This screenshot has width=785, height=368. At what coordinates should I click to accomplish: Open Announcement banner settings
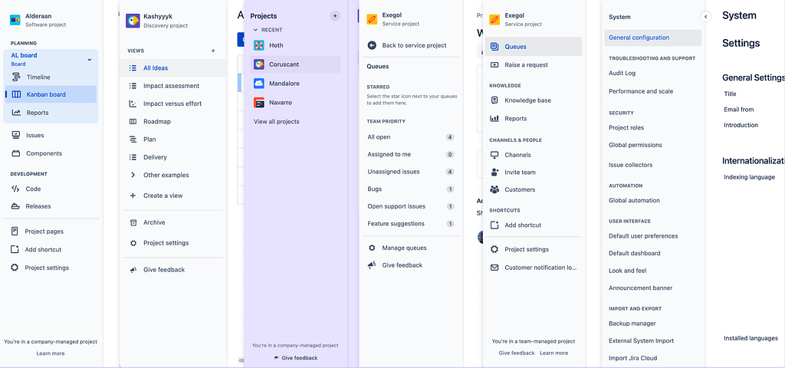coord(640,288)
